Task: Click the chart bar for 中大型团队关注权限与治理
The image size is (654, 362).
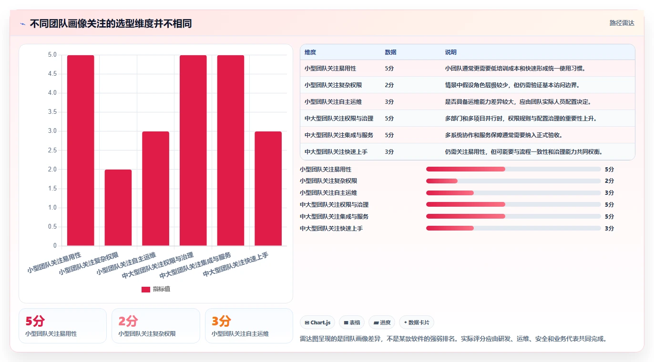Action: [x=193, y=150]
